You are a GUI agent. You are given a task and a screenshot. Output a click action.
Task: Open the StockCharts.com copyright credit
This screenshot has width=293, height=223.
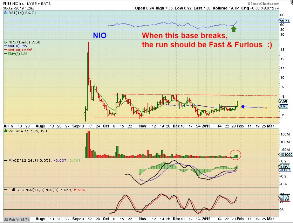(263, 4)
